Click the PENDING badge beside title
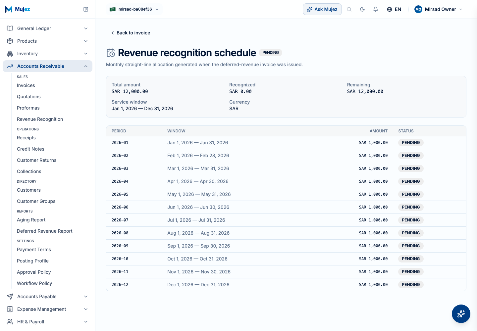Viewport: 477px width, 331px height. click(271, 53)
